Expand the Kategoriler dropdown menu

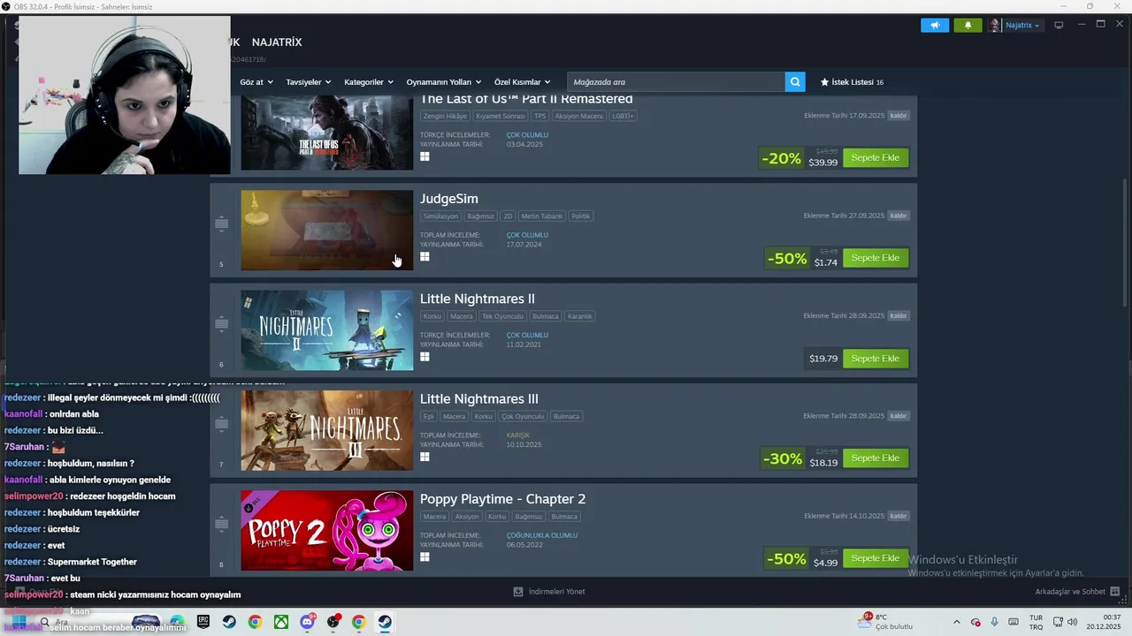[x=369, y=82]
